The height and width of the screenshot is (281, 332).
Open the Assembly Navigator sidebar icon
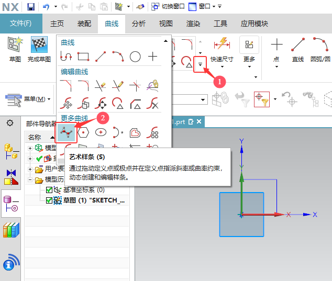11,151
